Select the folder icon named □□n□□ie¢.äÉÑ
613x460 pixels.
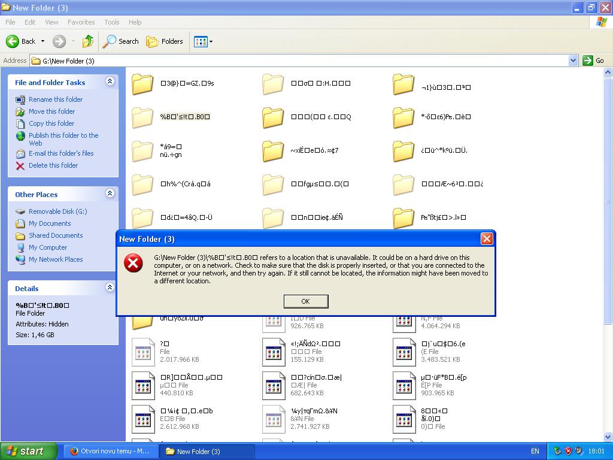click(273, 218)
